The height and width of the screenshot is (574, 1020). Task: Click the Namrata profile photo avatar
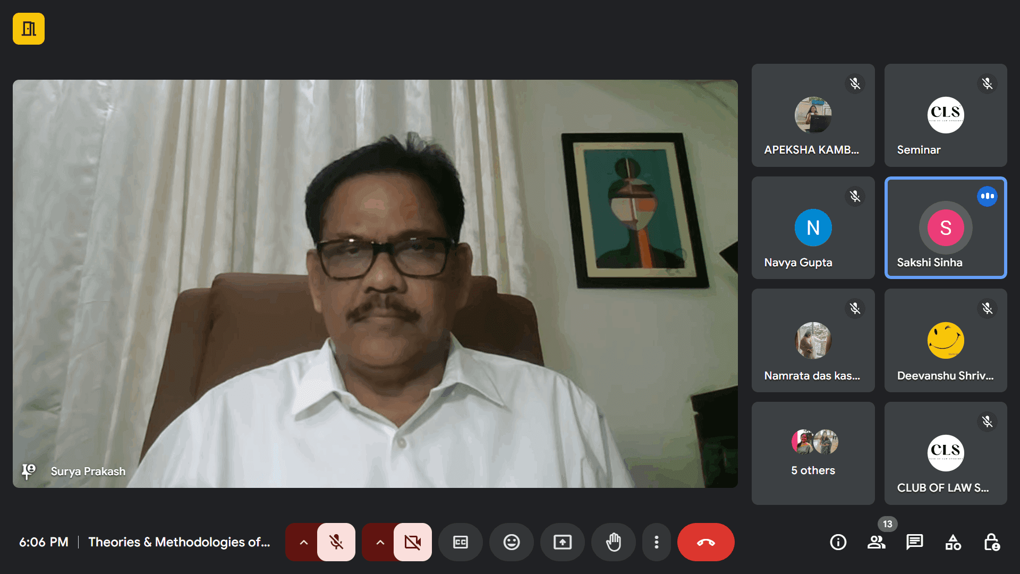coord(813,340)
